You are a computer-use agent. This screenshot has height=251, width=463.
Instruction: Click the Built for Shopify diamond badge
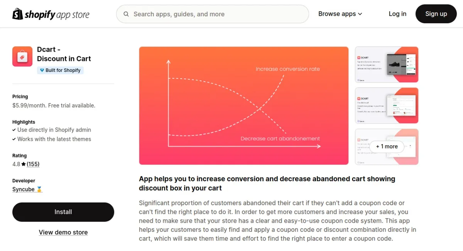[42, 70]
